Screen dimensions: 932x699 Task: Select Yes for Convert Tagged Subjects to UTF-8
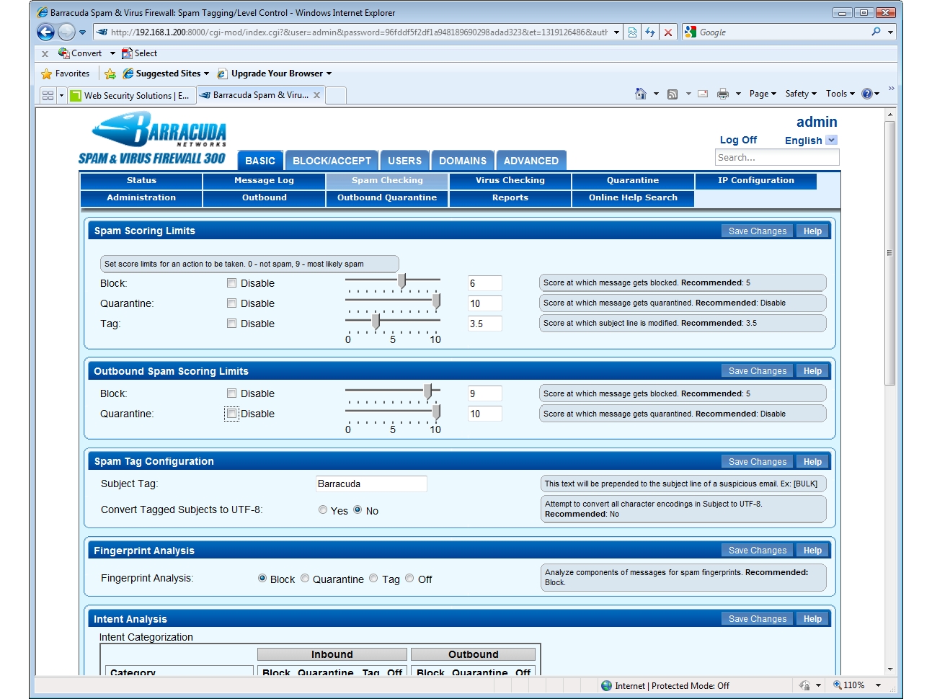coord(323,509)
